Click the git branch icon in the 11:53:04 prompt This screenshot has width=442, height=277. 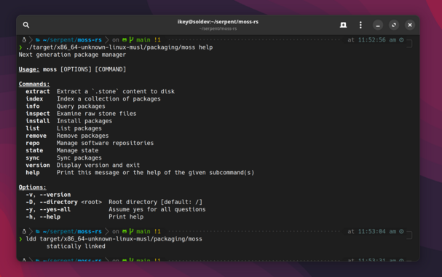pyautogui.click(x=131, y=232)
